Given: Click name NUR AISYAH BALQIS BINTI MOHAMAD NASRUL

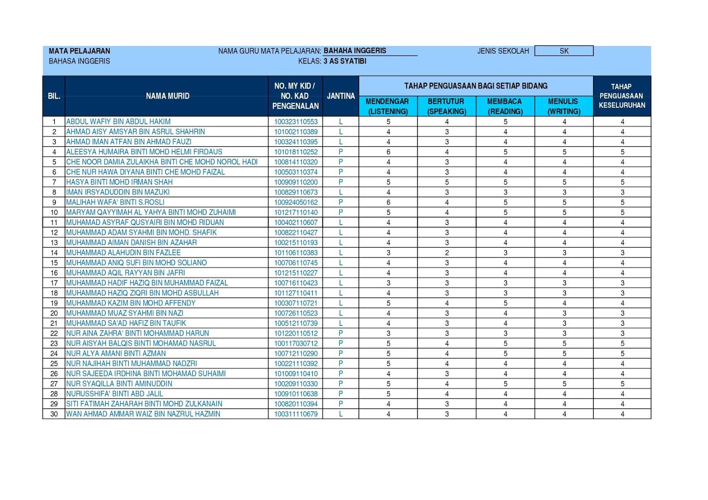Looking at the screenshot, I should tap(141, 344).
